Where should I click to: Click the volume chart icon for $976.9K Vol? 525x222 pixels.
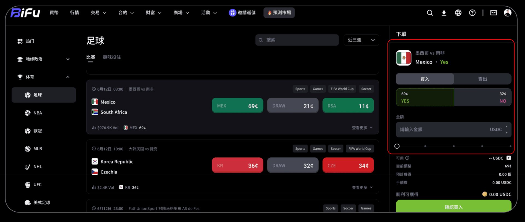[x=94, y=127]
